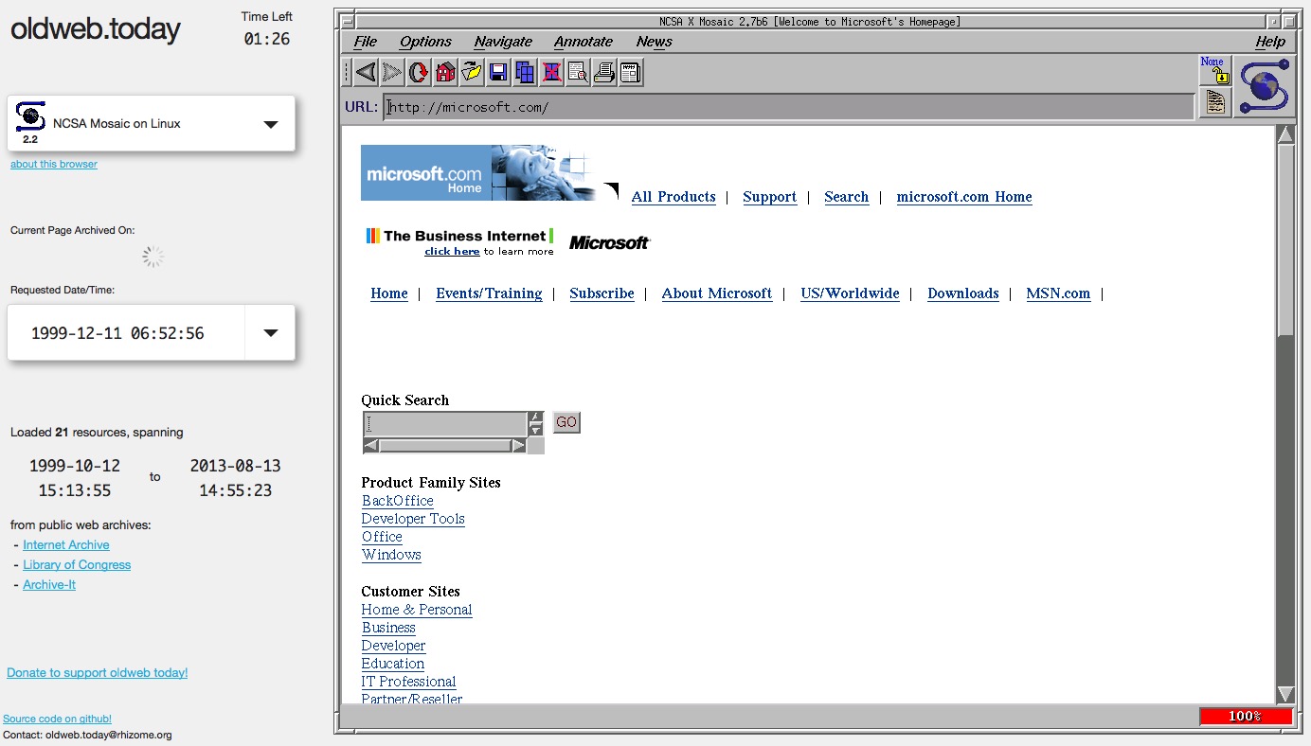Open the Navigate menu

pyautogui.click(x=503, y=42)
